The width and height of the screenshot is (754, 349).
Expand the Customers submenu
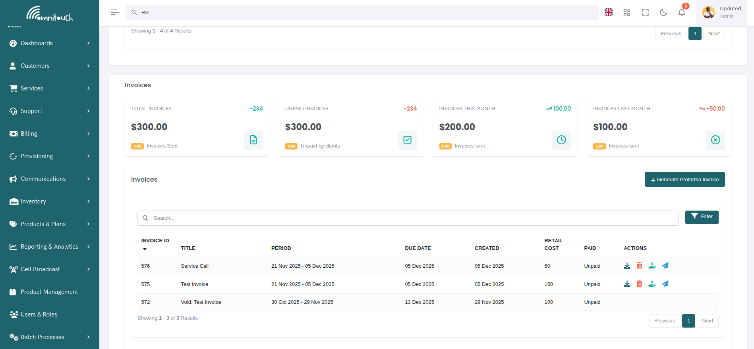click(x=50, y=66)
